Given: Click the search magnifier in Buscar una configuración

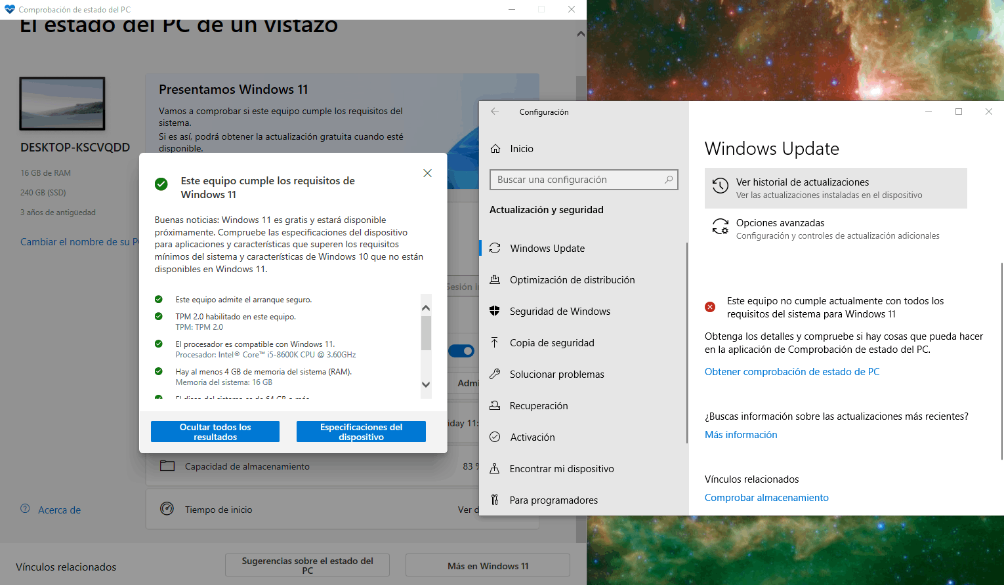Looking at the screenshot, I should click(669, 179).
